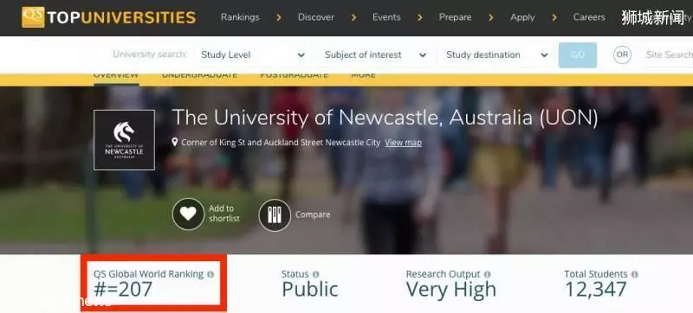Open the Study Level dropdown
Image resolution: width=693 pixels, height=313 pixels.
[252, 55]
